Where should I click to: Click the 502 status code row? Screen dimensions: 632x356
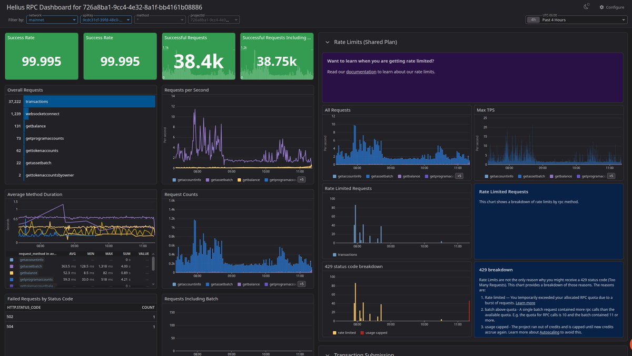coord(81,317)
